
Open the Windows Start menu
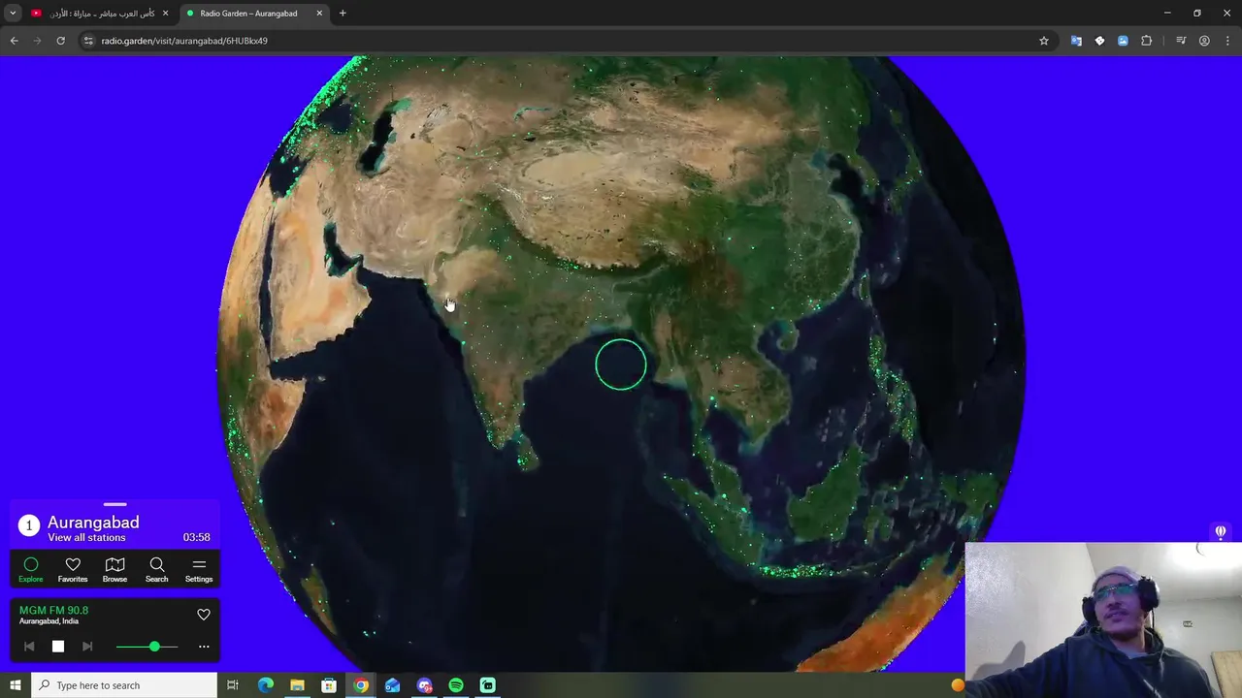point(16,685)
